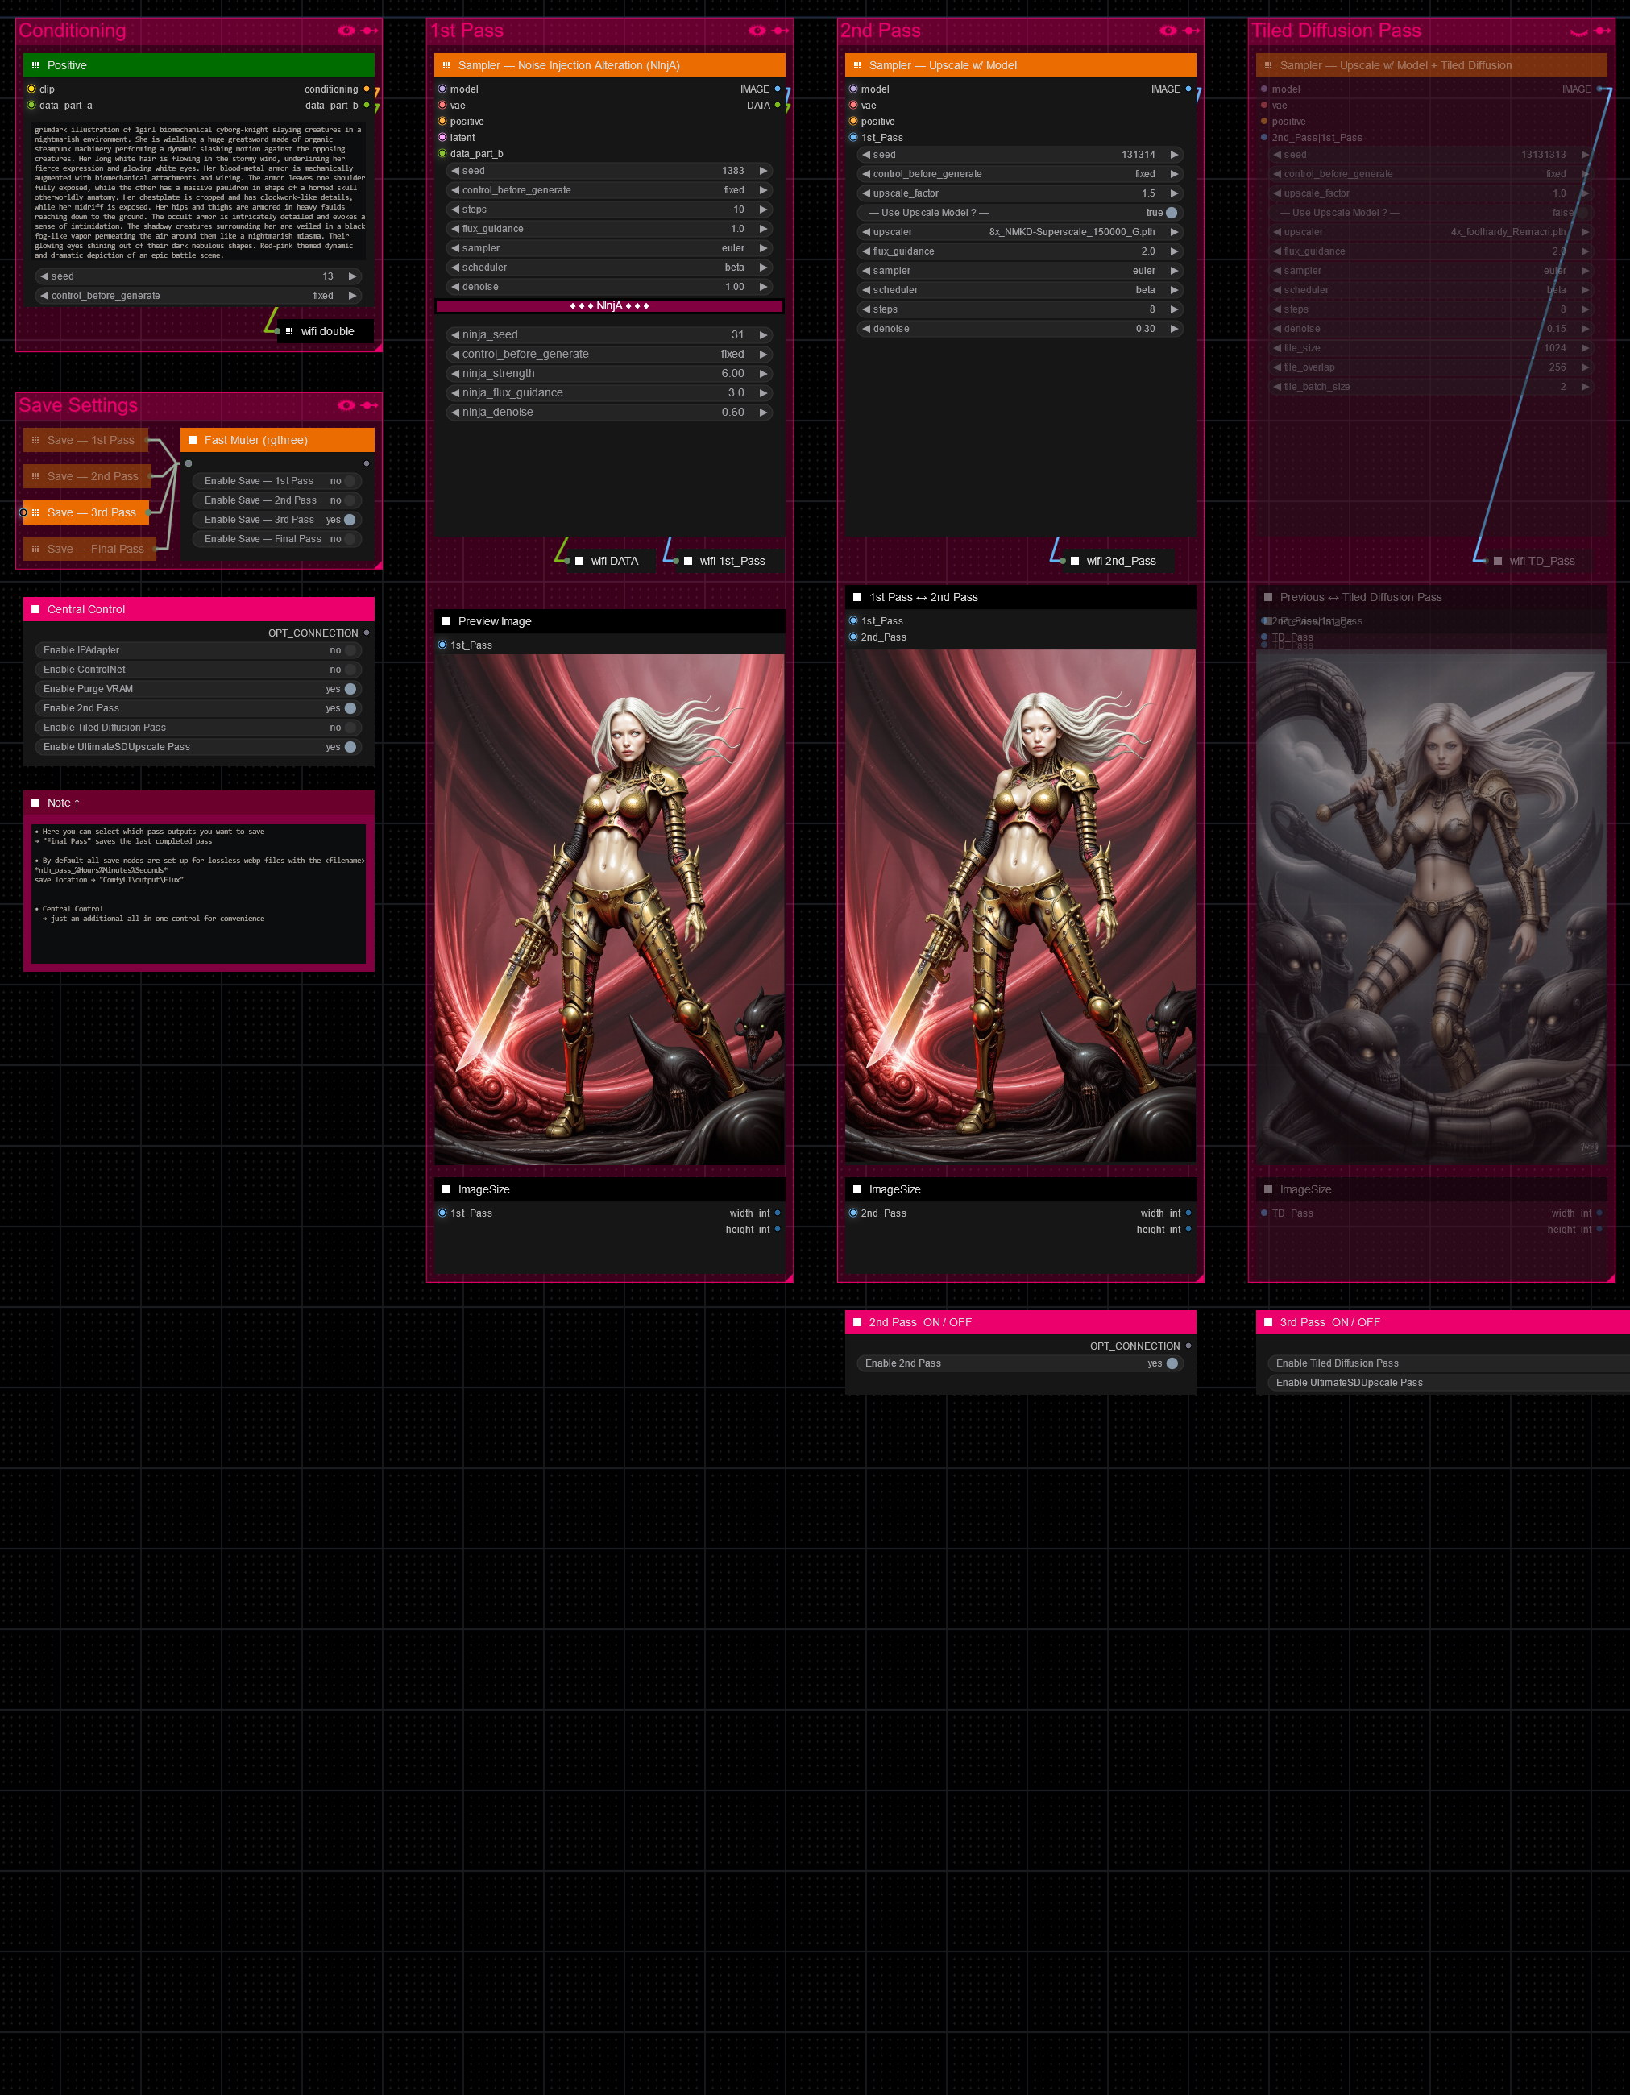Toggle mute eye on 2nd Pass group

(x=1168, y=31)
